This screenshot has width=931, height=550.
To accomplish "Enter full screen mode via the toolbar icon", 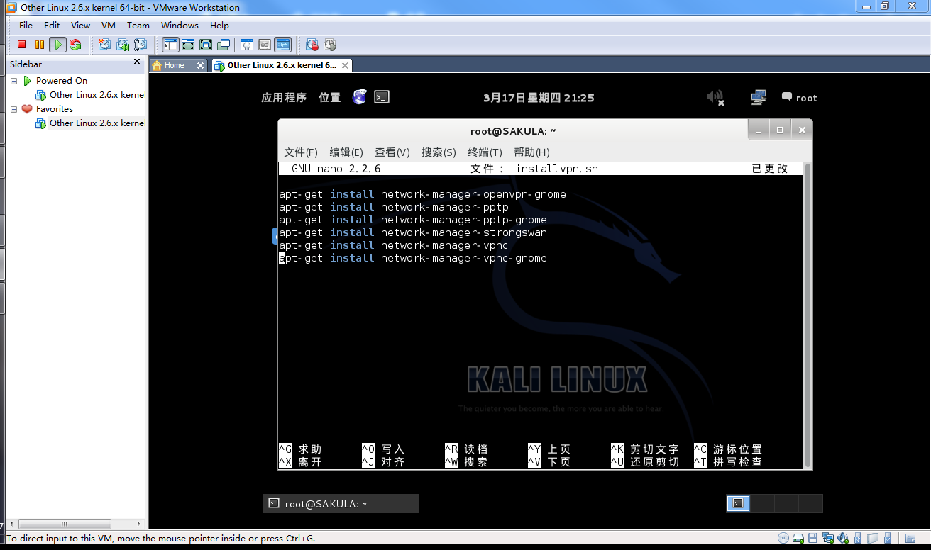I will (x=206, y=45).
